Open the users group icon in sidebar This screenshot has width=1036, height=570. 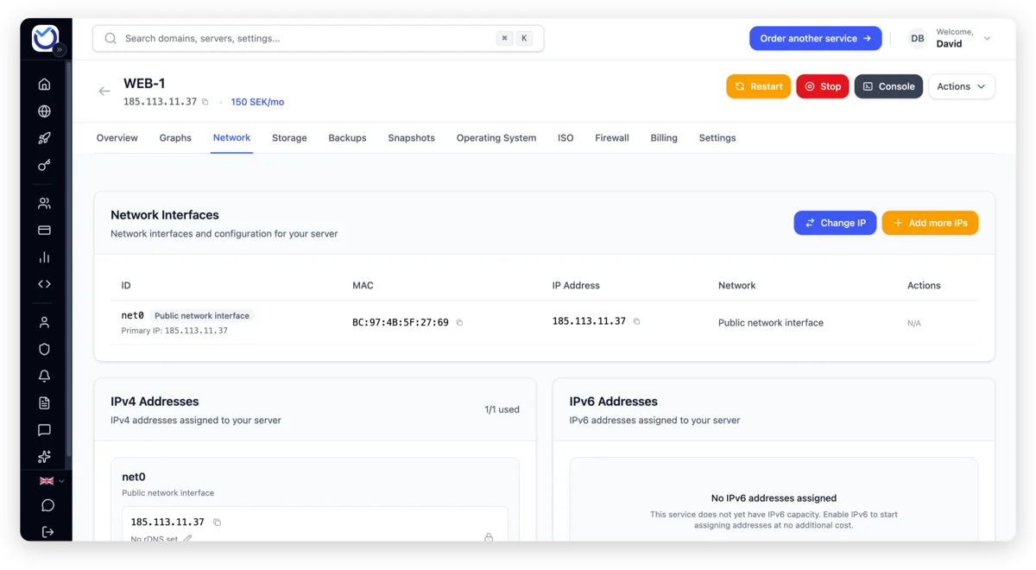click(x=44, y=204)
